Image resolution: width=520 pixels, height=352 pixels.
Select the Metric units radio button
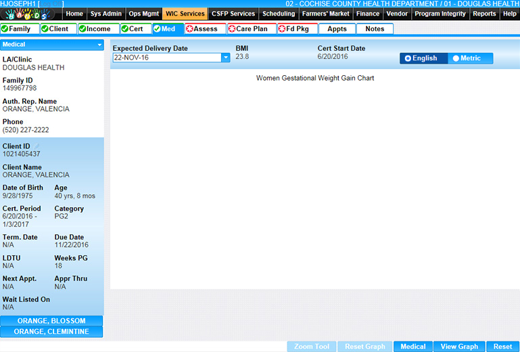(456, 59)
